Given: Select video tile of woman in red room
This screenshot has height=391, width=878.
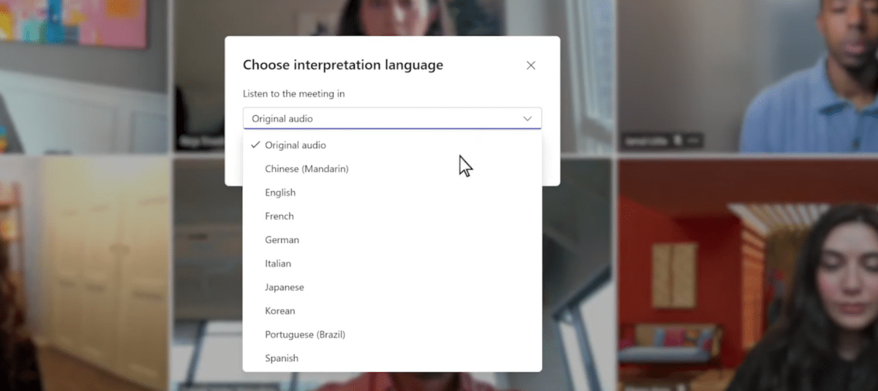Looking at the screenshot, I should pyautogui.click(x=746, y=278).
